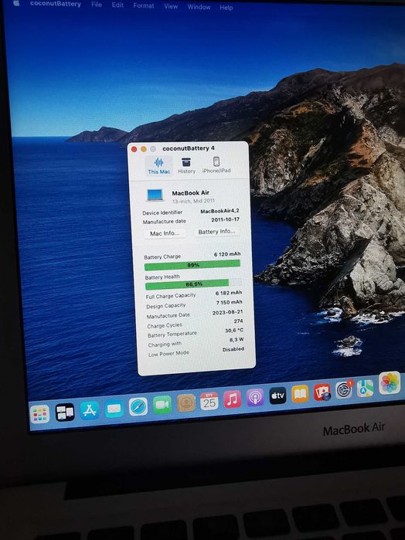The width and height of the screenshot is (405, 540).
Task: Click the Design Capacity 7 150 mAh
Action: [x=230, y=302]
